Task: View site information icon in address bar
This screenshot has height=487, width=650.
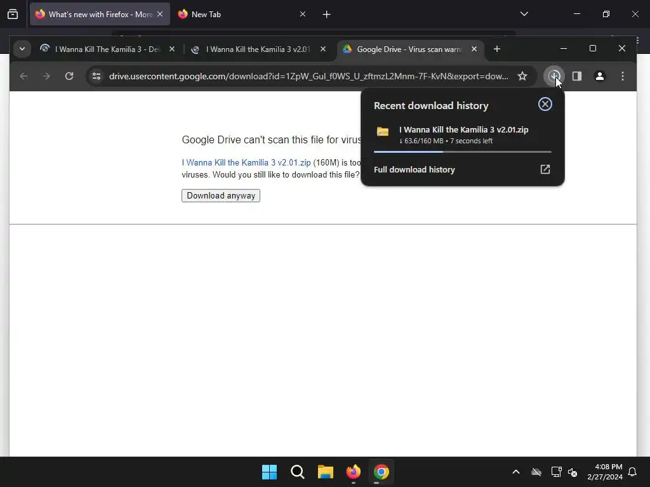Action: click(96, 76)
